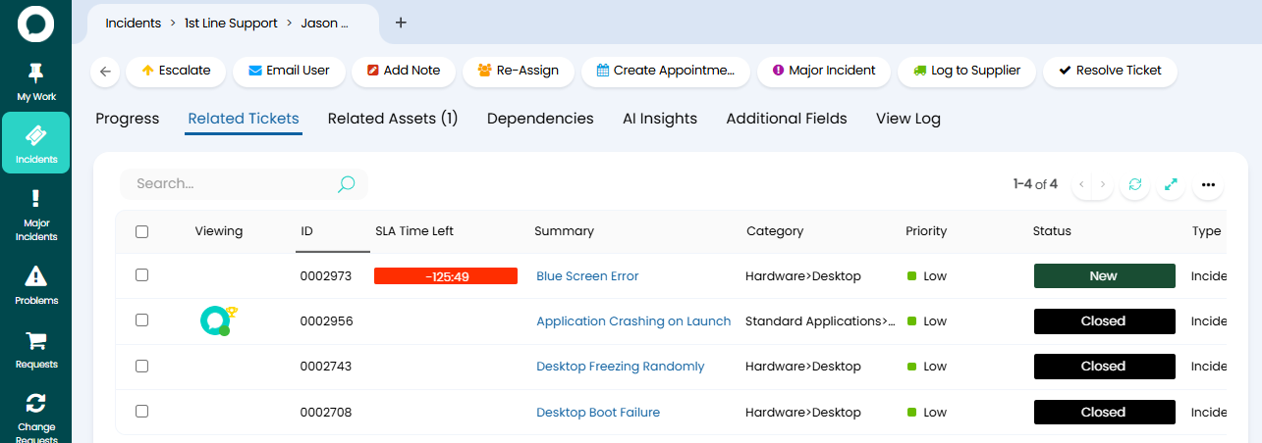1262x443 pixels.
Task: Tick the select-all header checkbox
Action: click(141, 232)
